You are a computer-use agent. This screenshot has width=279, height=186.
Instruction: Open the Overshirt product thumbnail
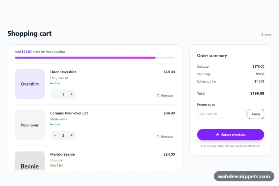coord(30,84)
